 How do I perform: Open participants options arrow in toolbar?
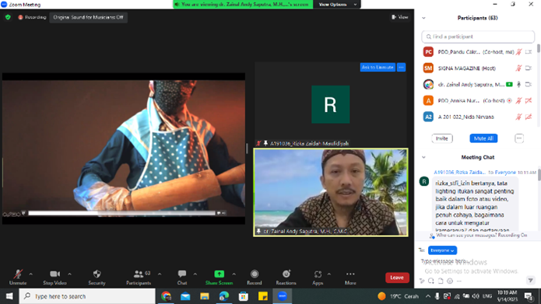coord(160,274)
